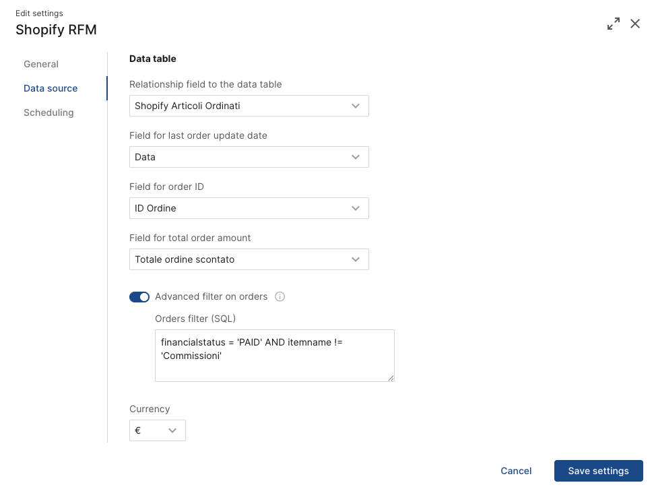Viewport: 654px width, 489px height.
Task: Close the Edit settings dialog with the X icon
Action: coord(635,24)
